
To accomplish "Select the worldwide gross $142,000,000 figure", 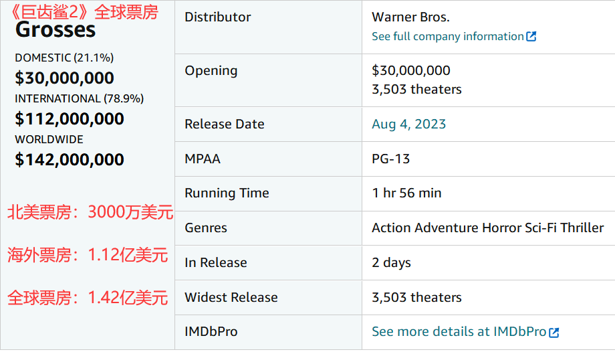I will click(70, 160).
